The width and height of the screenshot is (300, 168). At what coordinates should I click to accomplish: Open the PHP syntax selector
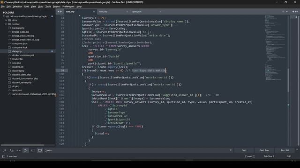tap(289, 156)
